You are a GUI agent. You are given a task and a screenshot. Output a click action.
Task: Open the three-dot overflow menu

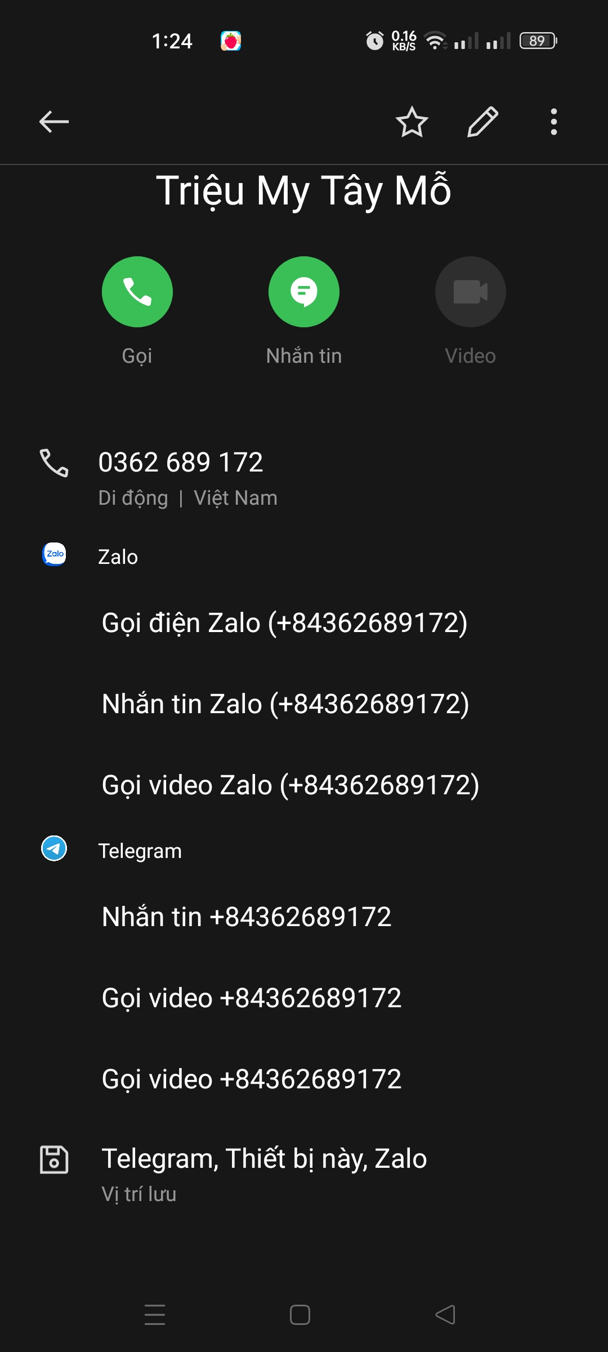pyautogui.click(x=554, y=122)
